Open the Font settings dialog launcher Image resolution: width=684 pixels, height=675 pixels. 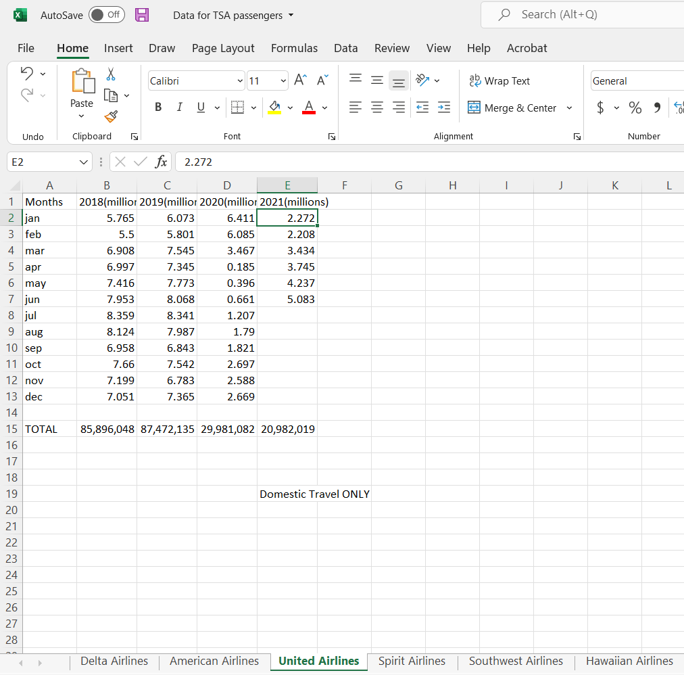(x=332, y=137)
